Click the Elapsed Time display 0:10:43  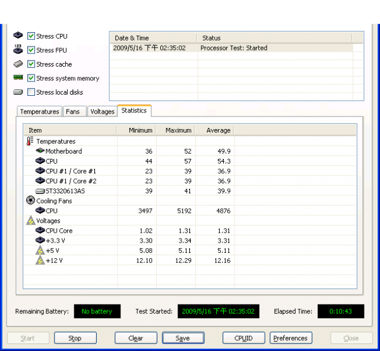(x=341, y=311)
